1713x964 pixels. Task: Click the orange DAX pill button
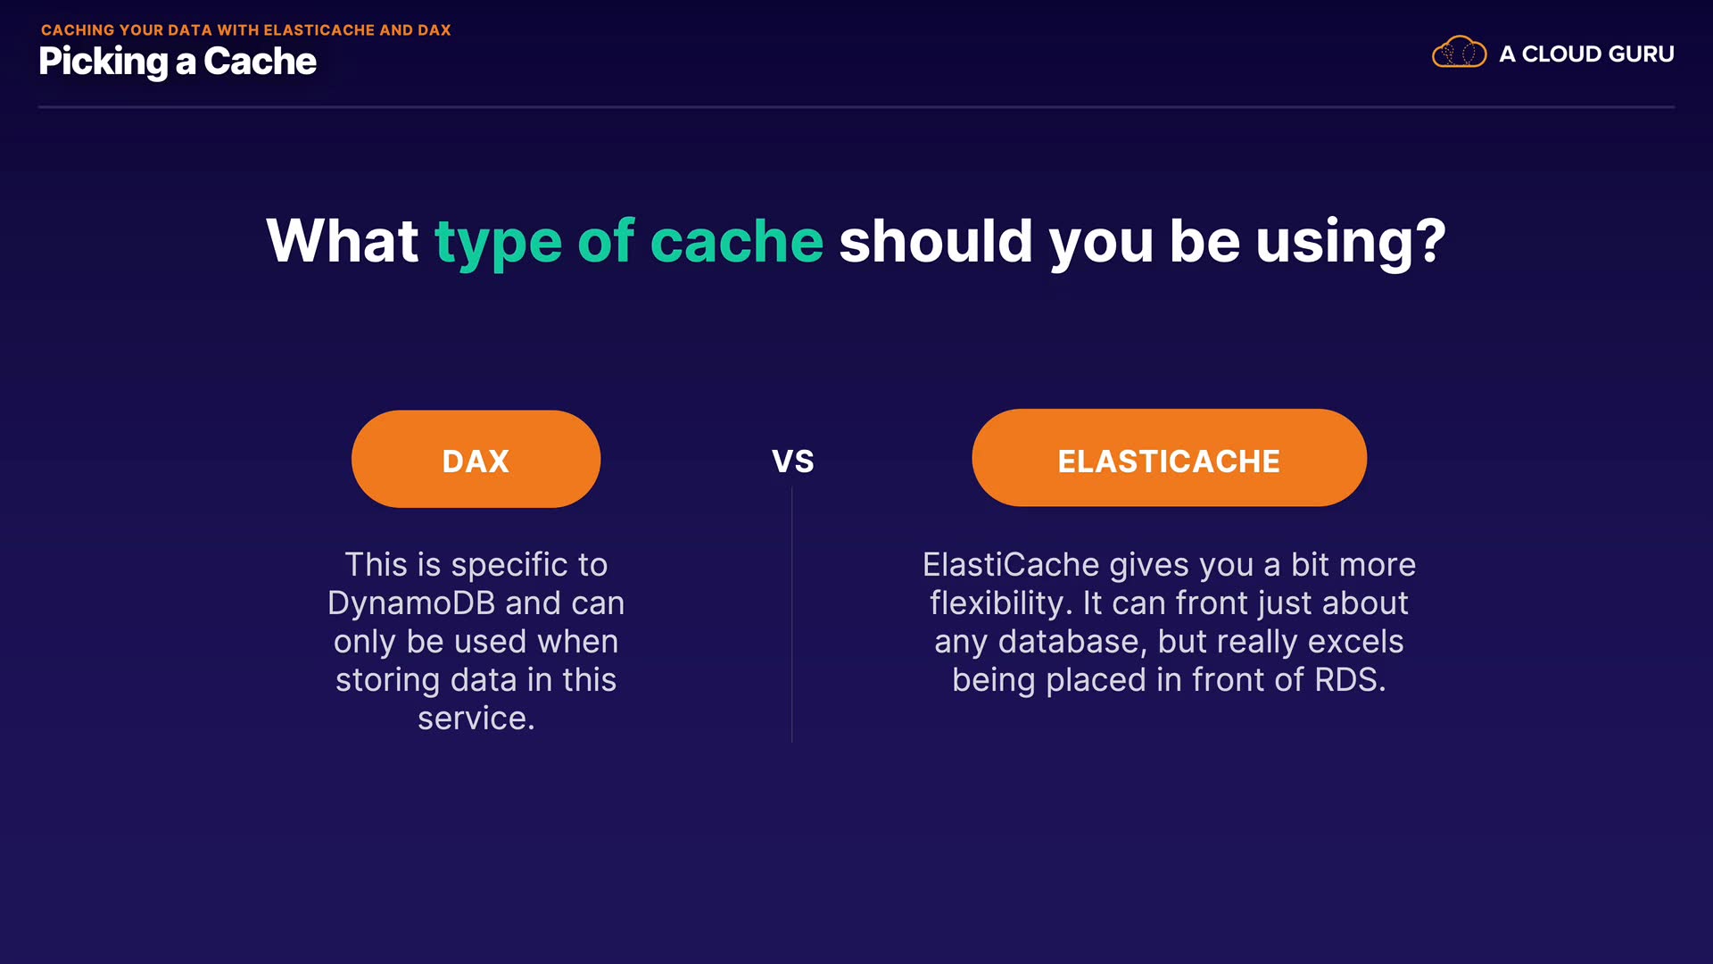(x=476, y=460)
